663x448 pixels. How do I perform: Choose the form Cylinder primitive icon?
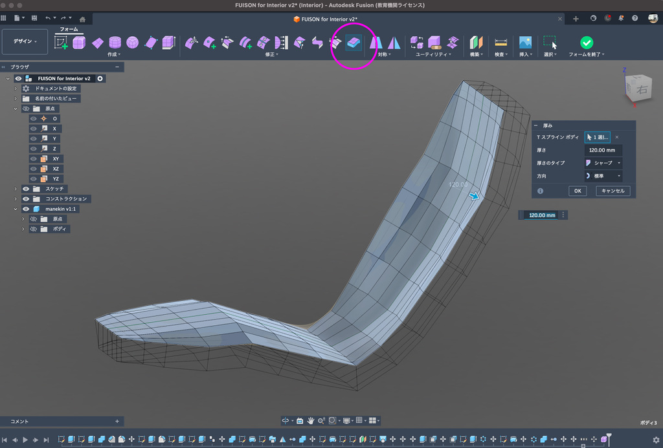click(x=115, y=43)
